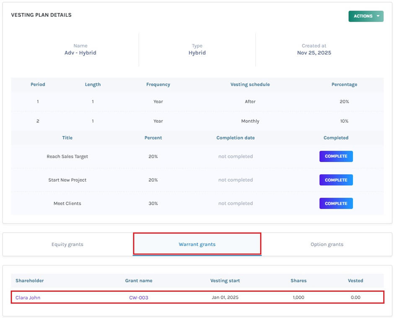Mark Reach Sales Target as complete
The height and width of the screenshot is (318, 394).
(336, 156)
